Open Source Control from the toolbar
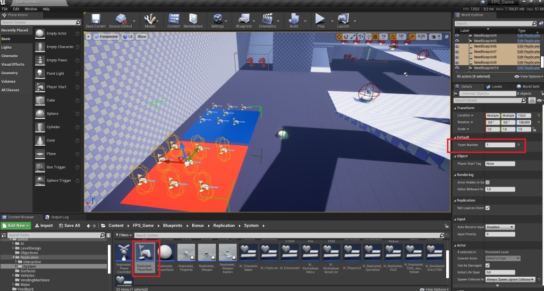 tap(120, 20)
